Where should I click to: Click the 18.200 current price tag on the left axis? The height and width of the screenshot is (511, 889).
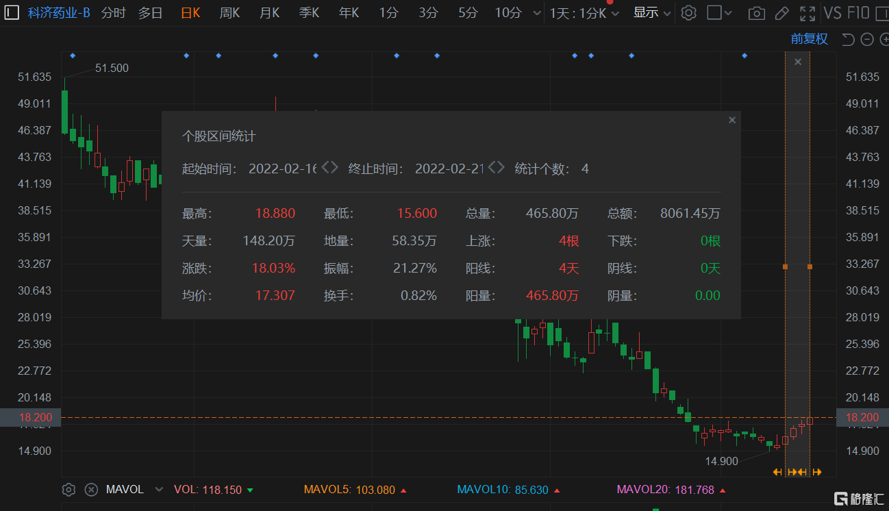point(30,417)
